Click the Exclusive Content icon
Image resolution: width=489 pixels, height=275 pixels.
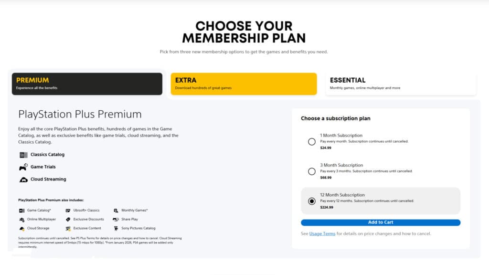click(68, 228)
